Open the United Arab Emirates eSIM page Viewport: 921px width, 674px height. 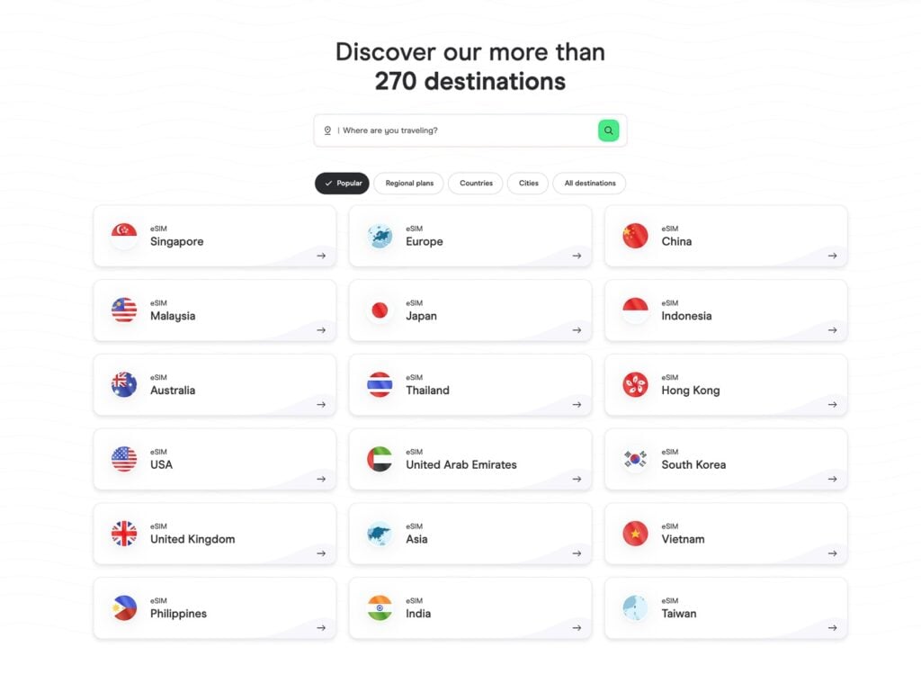pyautogui.click(x=470, y=459)
